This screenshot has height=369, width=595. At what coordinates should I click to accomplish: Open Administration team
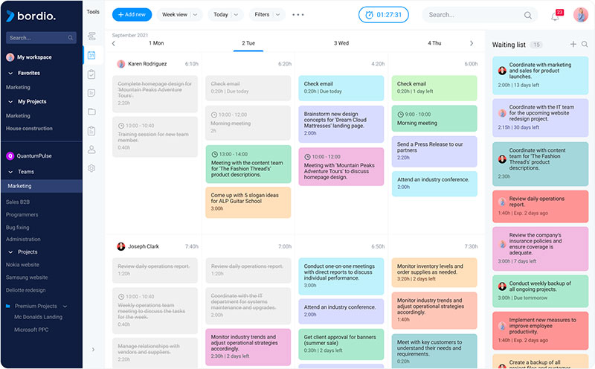[23, 239]
